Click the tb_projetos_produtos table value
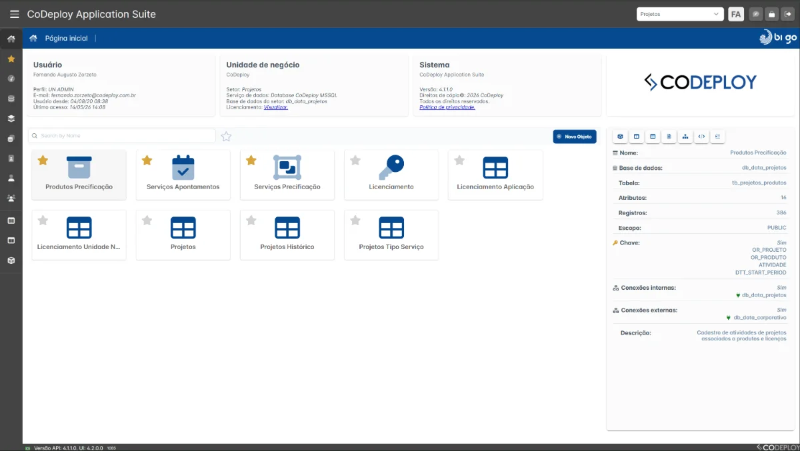The width and height of the screenshot is (800, 451). coord(759,183)
